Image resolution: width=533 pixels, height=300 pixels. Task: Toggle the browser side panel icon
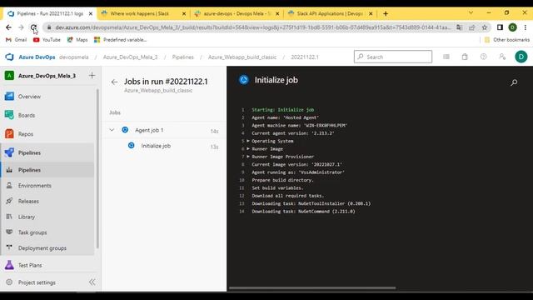500,27
